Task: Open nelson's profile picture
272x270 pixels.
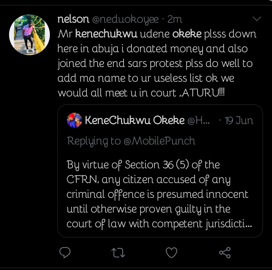Action: 29,34
